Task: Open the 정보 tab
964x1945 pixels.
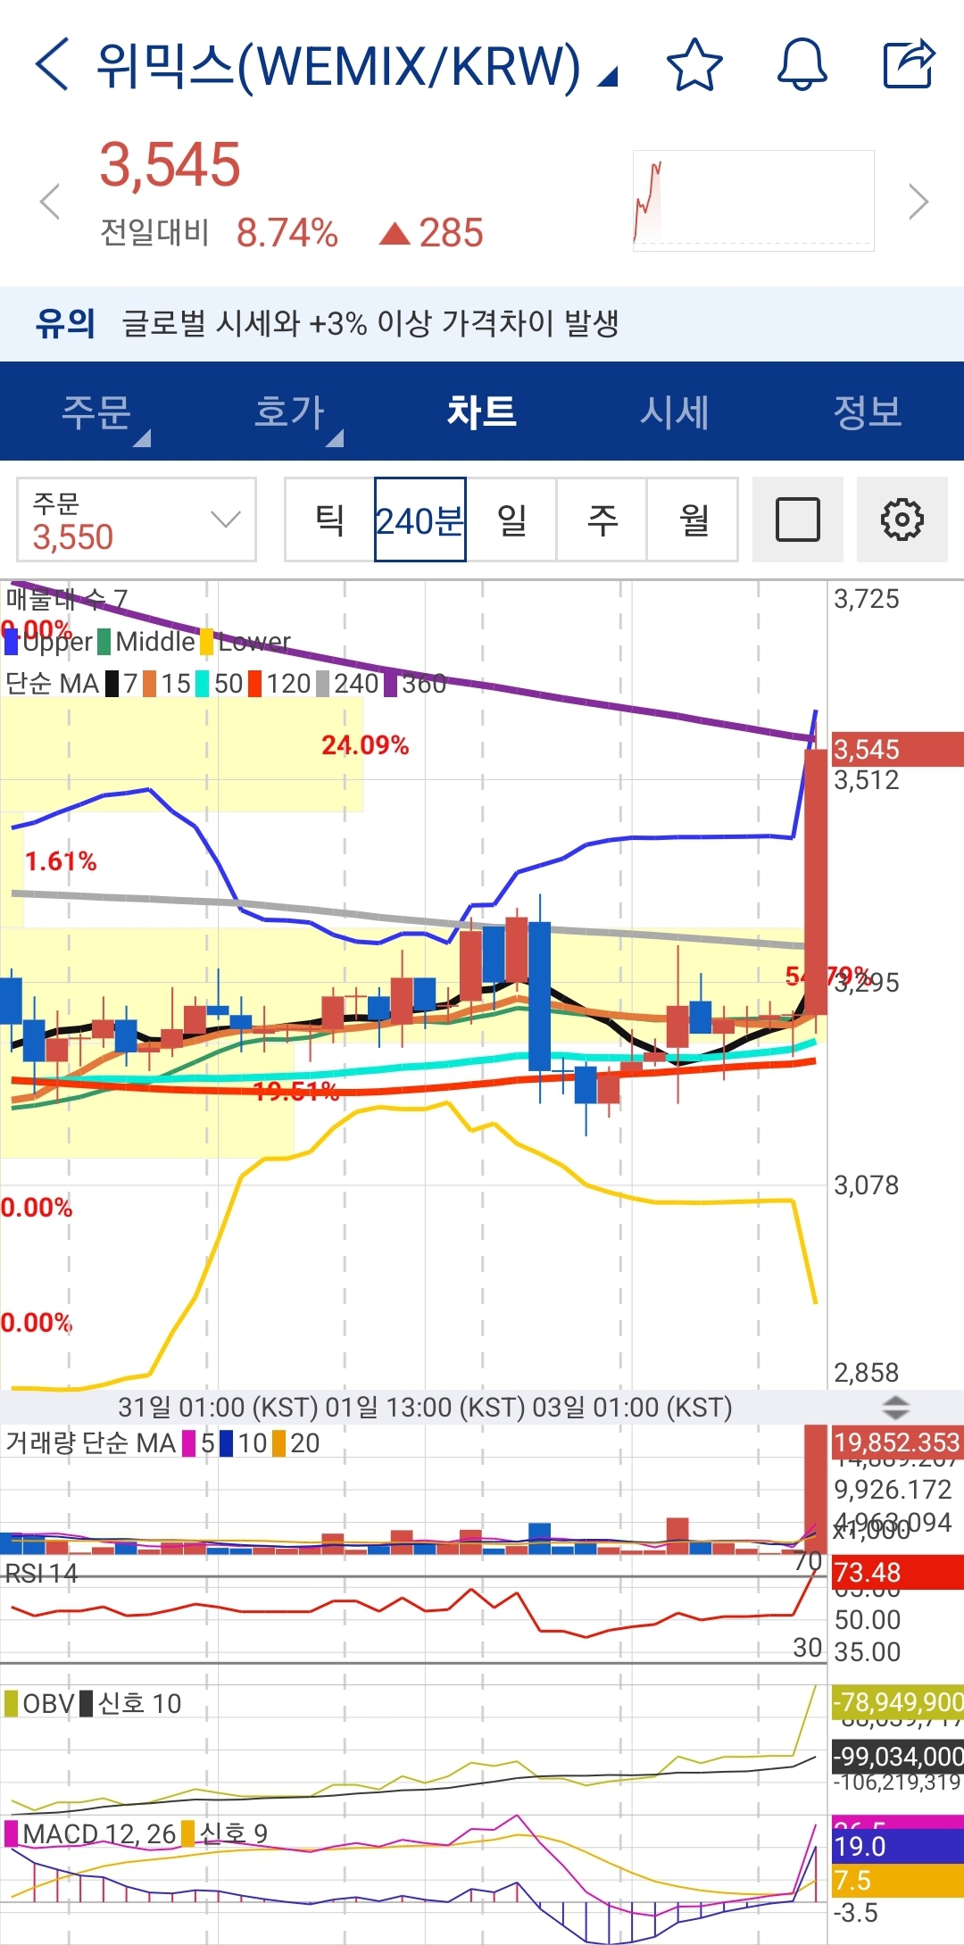Action: click(x=868, y=411)
